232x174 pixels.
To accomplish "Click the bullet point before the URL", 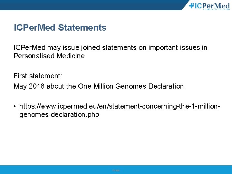I will pos(15,106).
